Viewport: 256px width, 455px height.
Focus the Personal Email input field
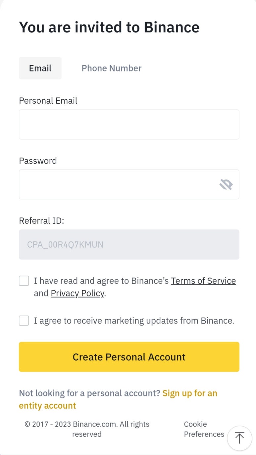(x=129, y=125)
